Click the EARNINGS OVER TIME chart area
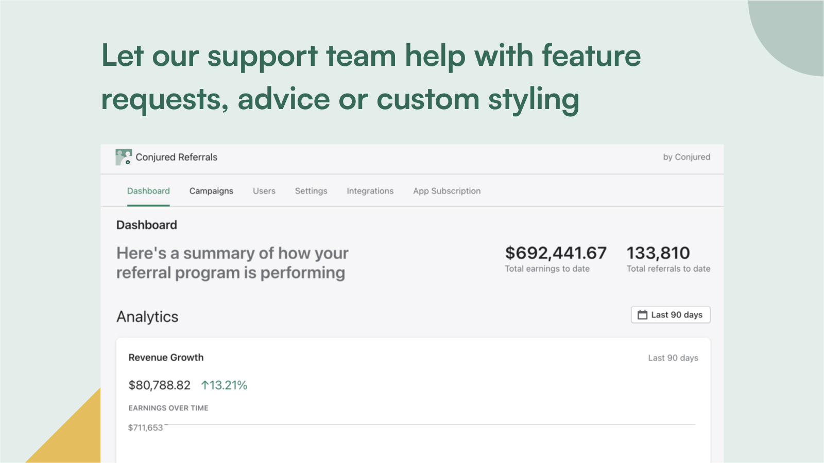The image size is (824, 463). coord(168,408)
